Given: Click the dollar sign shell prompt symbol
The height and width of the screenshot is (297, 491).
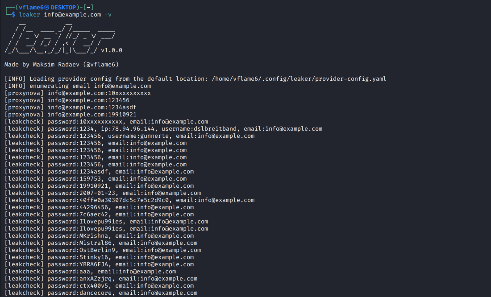Looking at the screenshot, I should [x=14, y=15].
